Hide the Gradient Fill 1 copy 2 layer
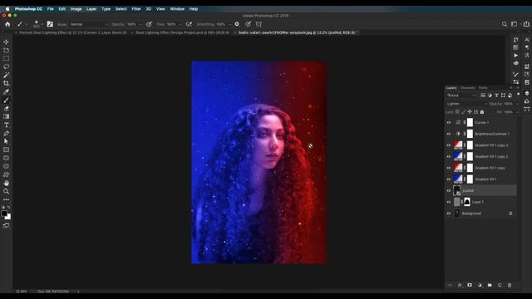The width and height of the screenshot is (532, 299). pyautogui.click(x=449, y=157)
